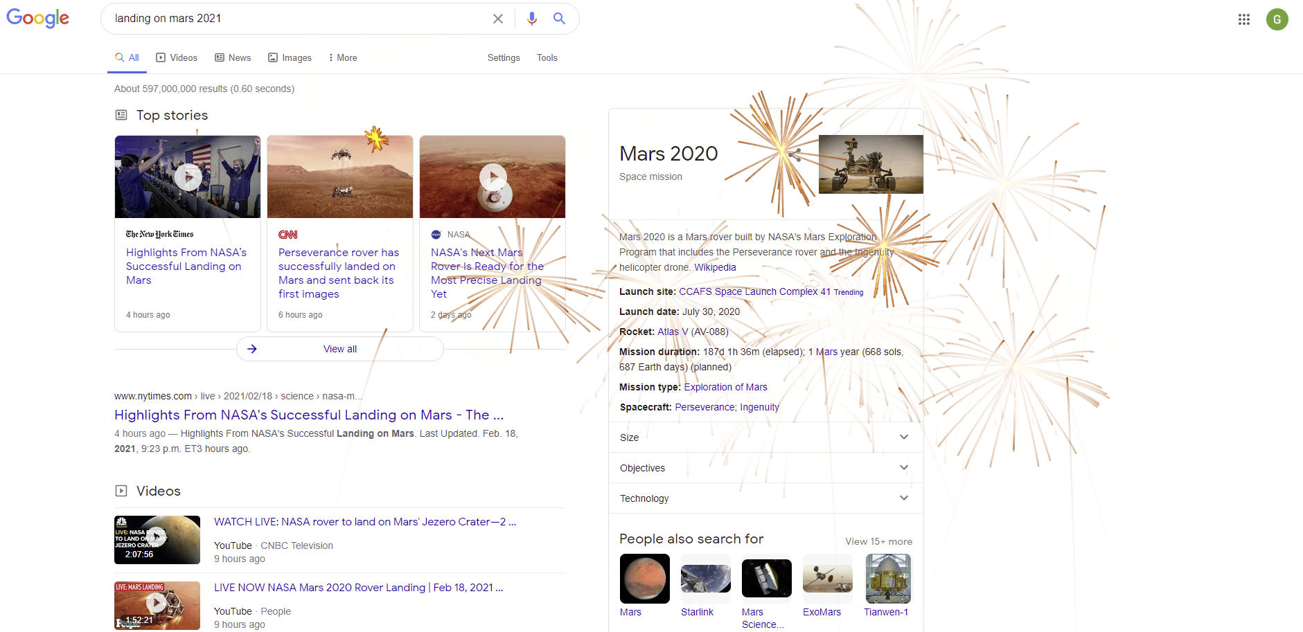The image size is (1303, 632).
Task: Open the Atlas V rocket link
Action: [673, 332]
